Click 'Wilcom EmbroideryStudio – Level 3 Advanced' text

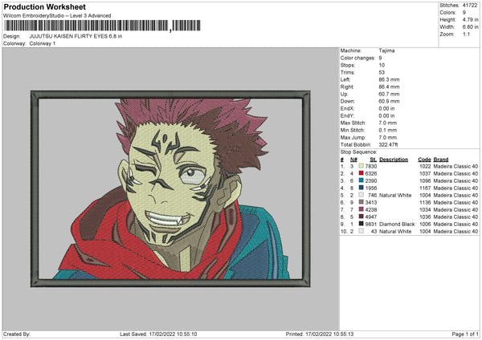[x=57, y=16]
